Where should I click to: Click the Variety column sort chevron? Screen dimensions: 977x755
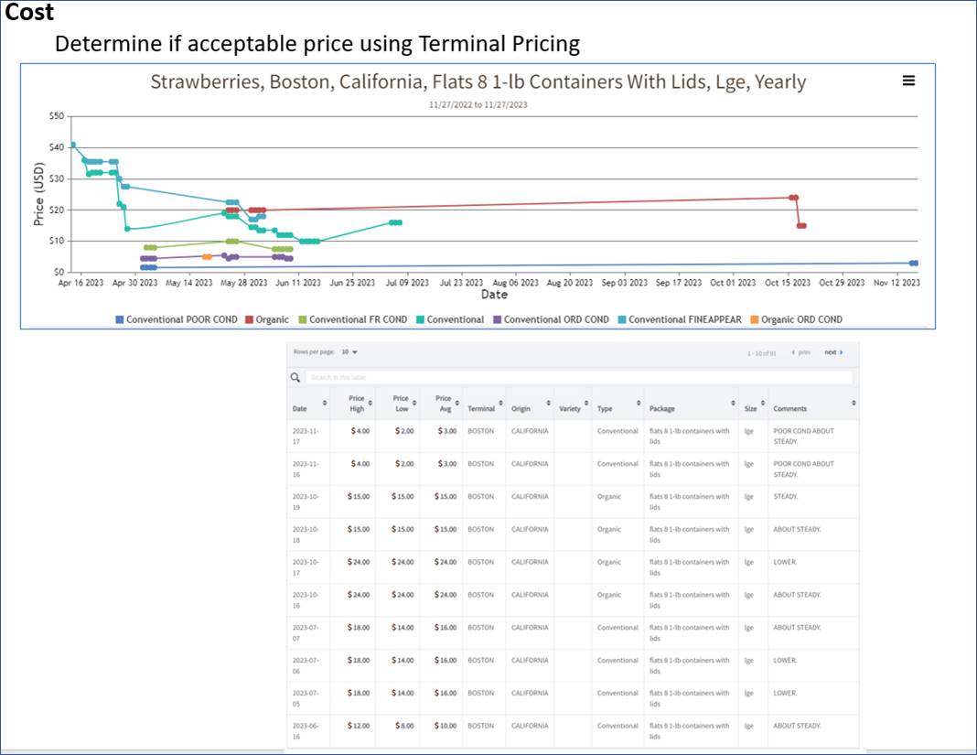click(x=585, y=404)
